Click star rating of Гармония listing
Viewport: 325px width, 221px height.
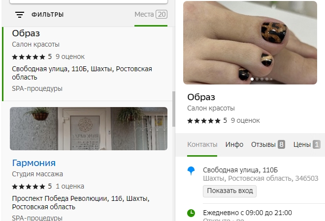click(x=29, y=187)
